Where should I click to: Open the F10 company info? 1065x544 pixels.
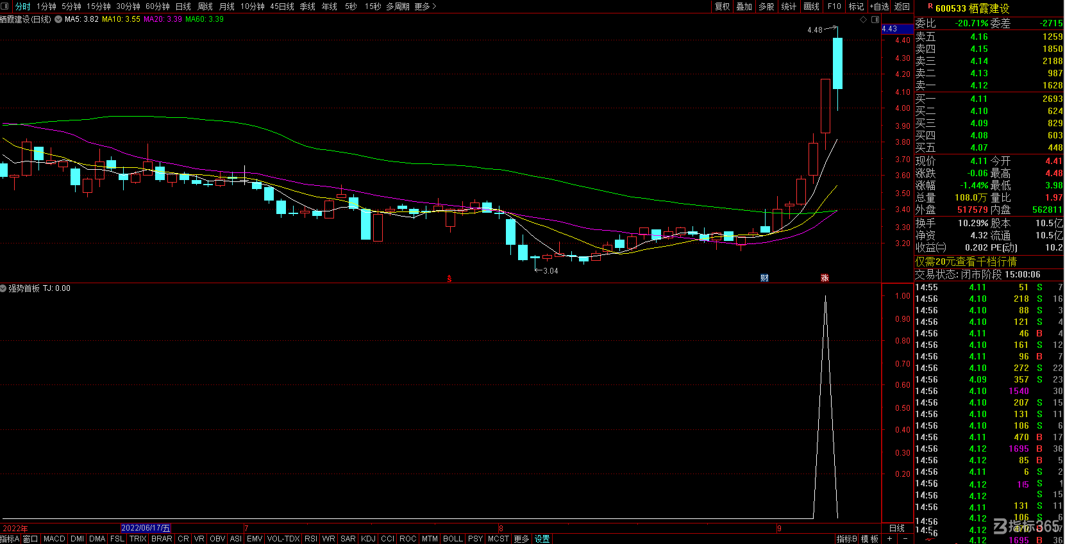click(834, 6)
